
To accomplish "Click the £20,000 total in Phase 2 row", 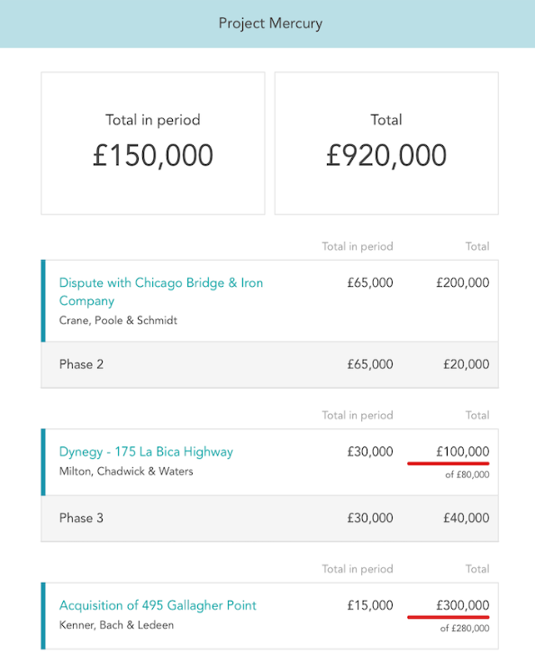I will tap(466, 364).
